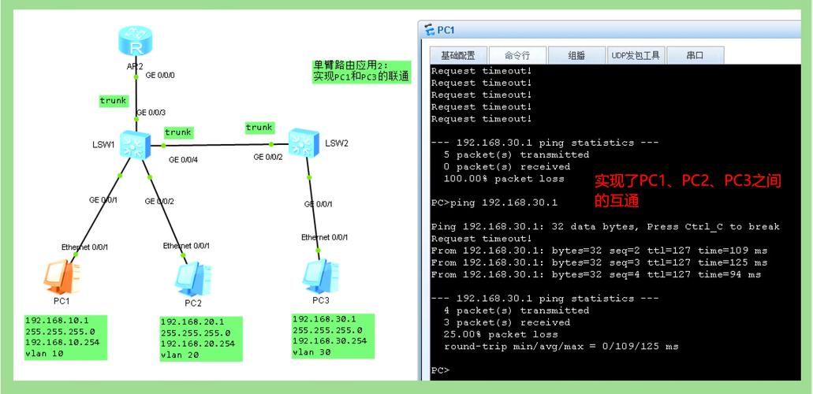
Task: Select the trunk label just right of LSW1
Action: tap(178, 132)
